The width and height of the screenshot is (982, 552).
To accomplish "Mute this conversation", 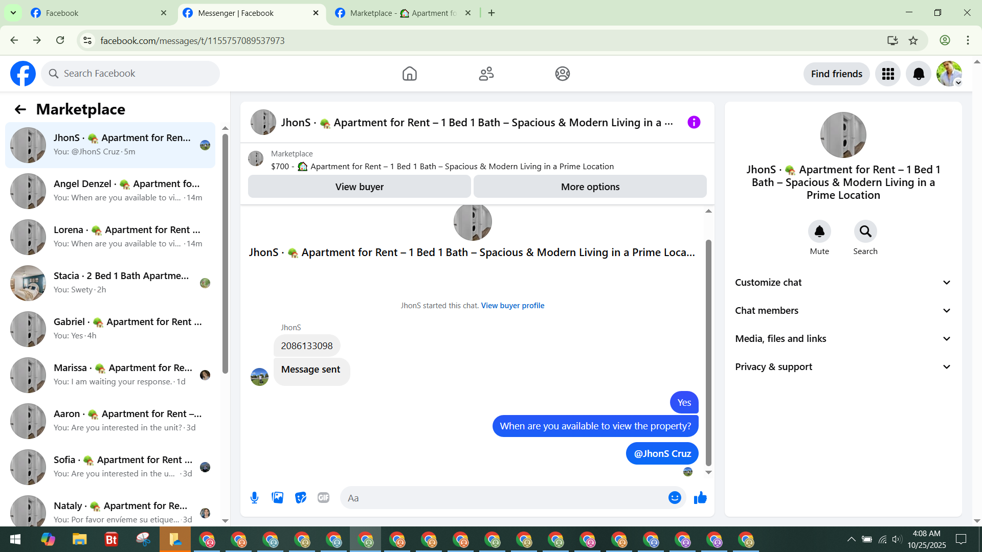I will click(x=819, y=232).
